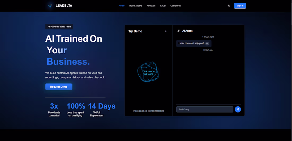Image resolution: width=292 pixels, height=141 pixels.
Task: Click the 'To Full Deployment' label
Action: tap(97, 114)
